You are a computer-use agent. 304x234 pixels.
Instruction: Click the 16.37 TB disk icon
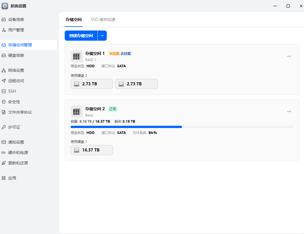77,150
